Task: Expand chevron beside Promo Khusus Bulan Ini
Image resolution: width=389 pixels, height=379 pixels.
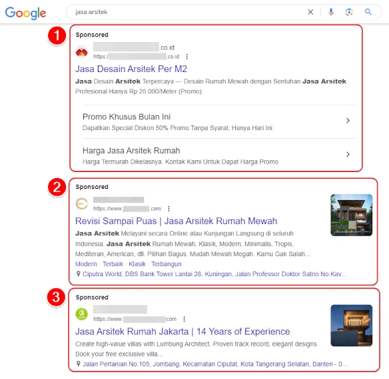Action: [348, 121]
